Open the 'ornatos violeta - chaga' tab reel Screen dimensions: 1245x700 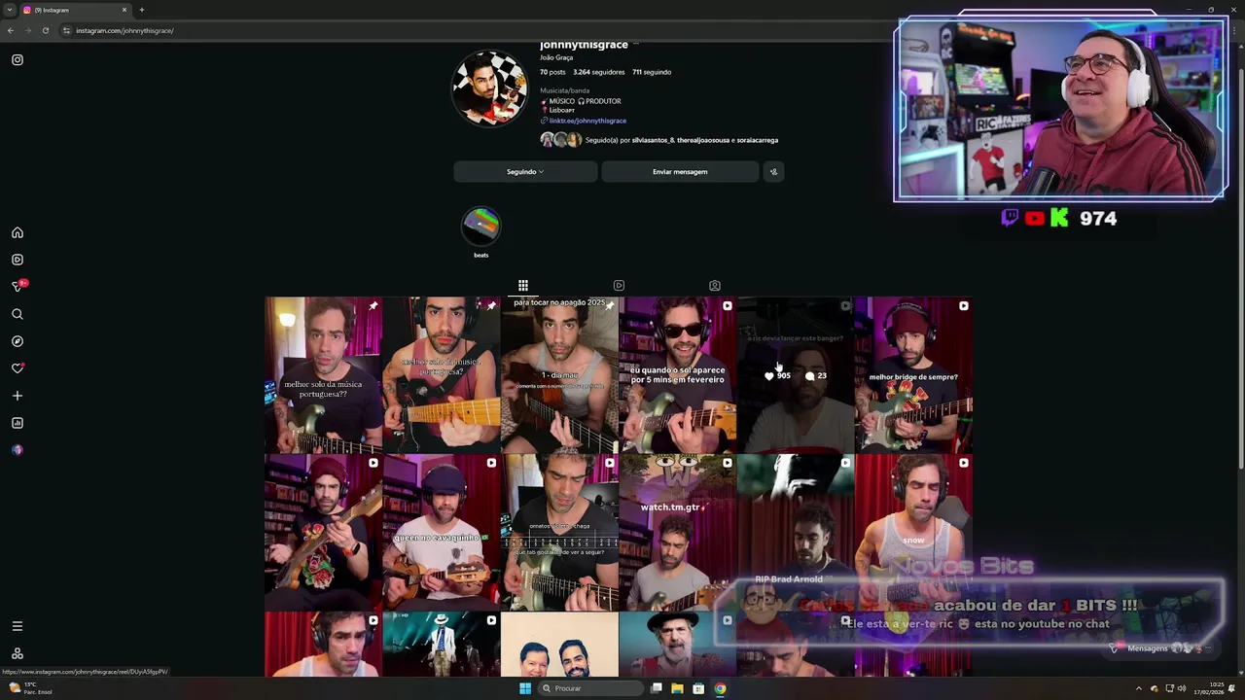pyautogui.click(x=559, y=532)
